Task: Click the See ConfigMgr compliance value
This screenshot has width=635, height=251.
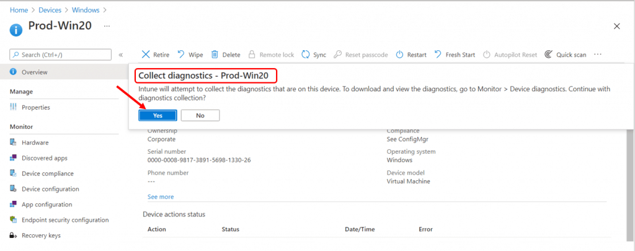Action: tap(408, 139)
